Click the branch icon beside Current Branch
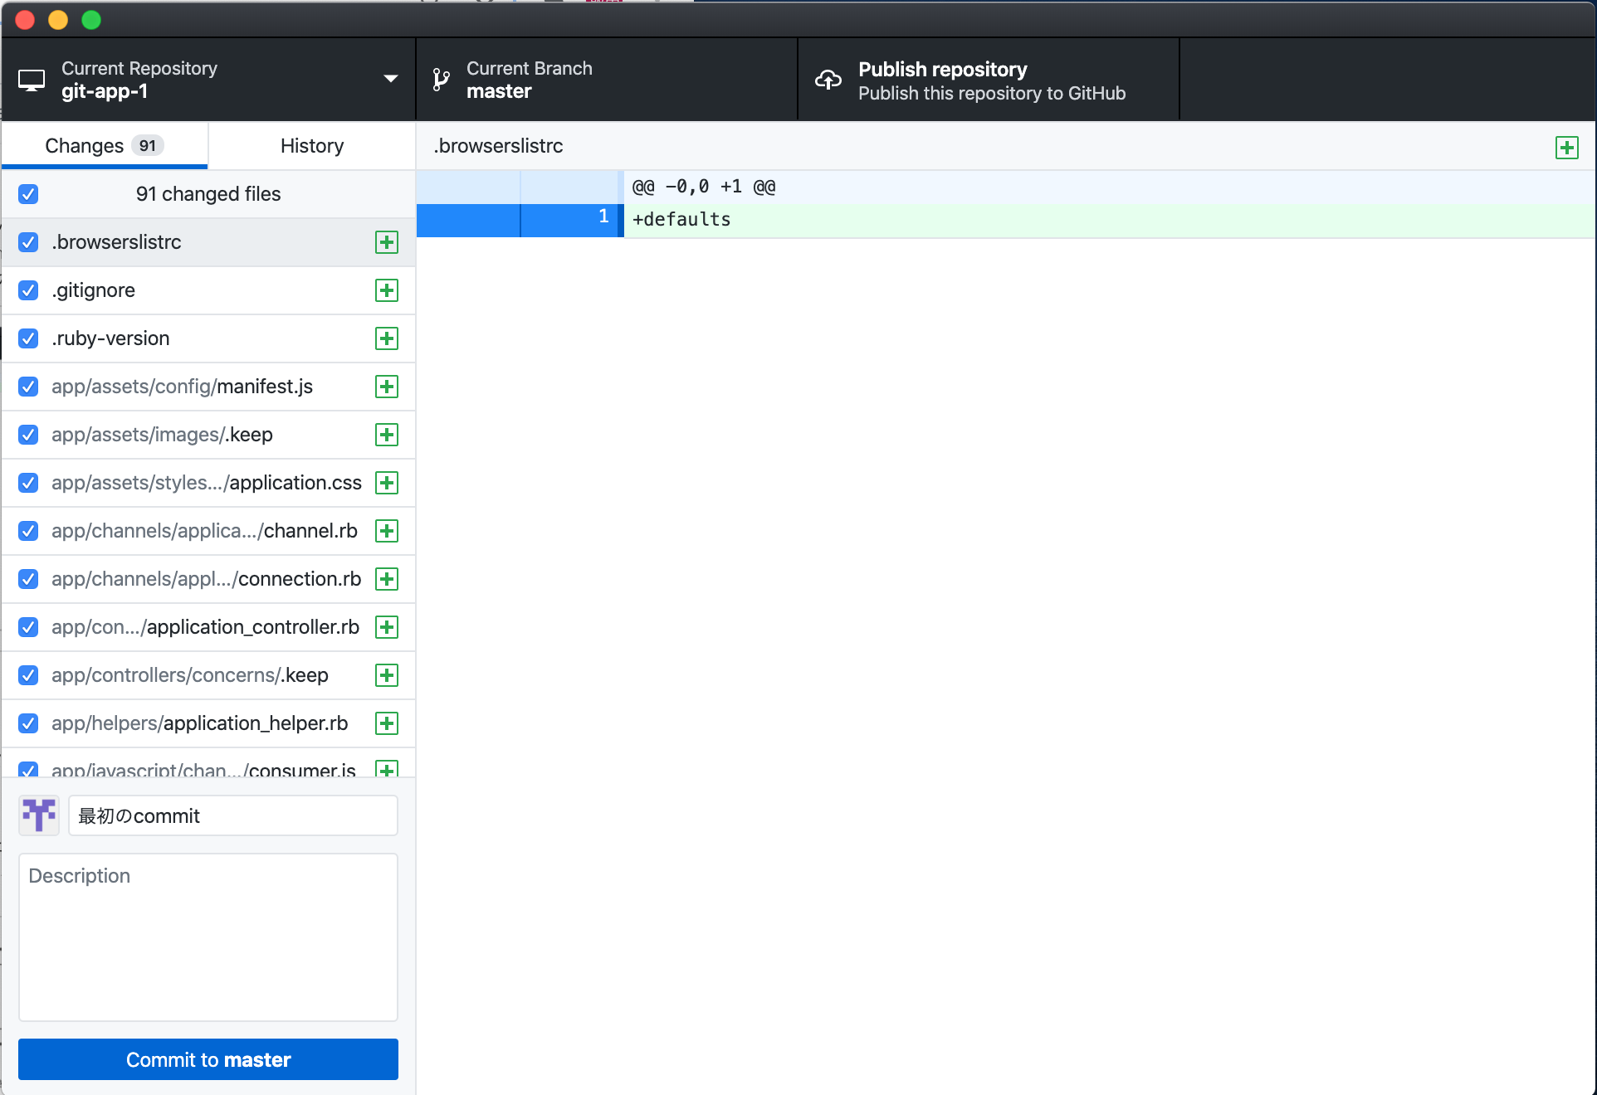1597x1095 pixels. point(441,80)
